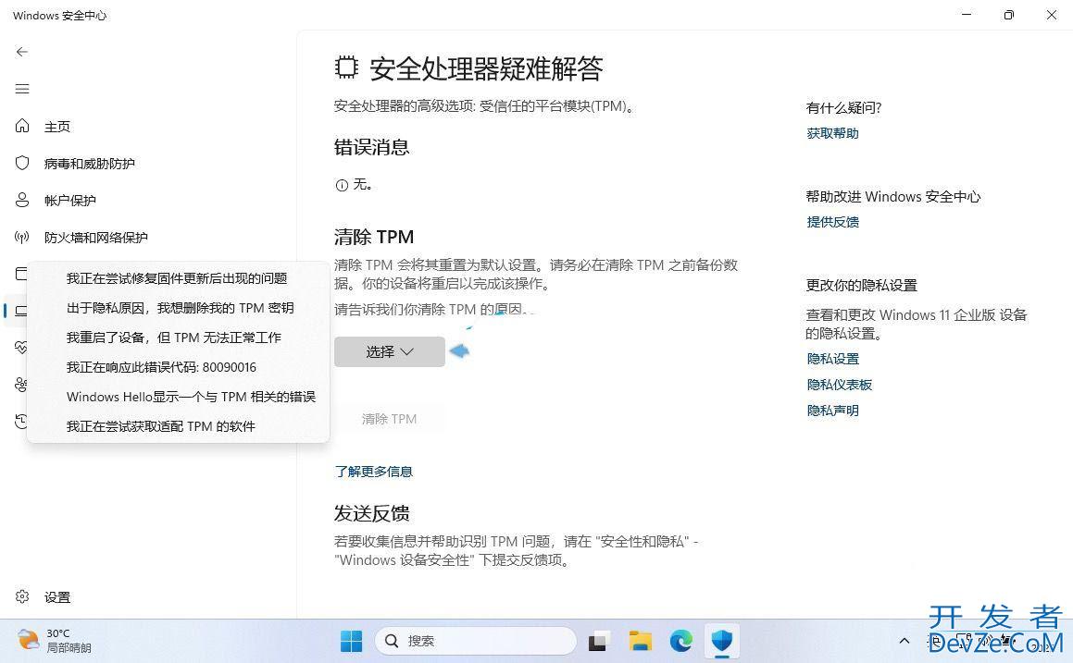Select 我重启了设备，但 TPM 无法正常工作
The height and width of the screenshot is (663, 1073).
174,338
